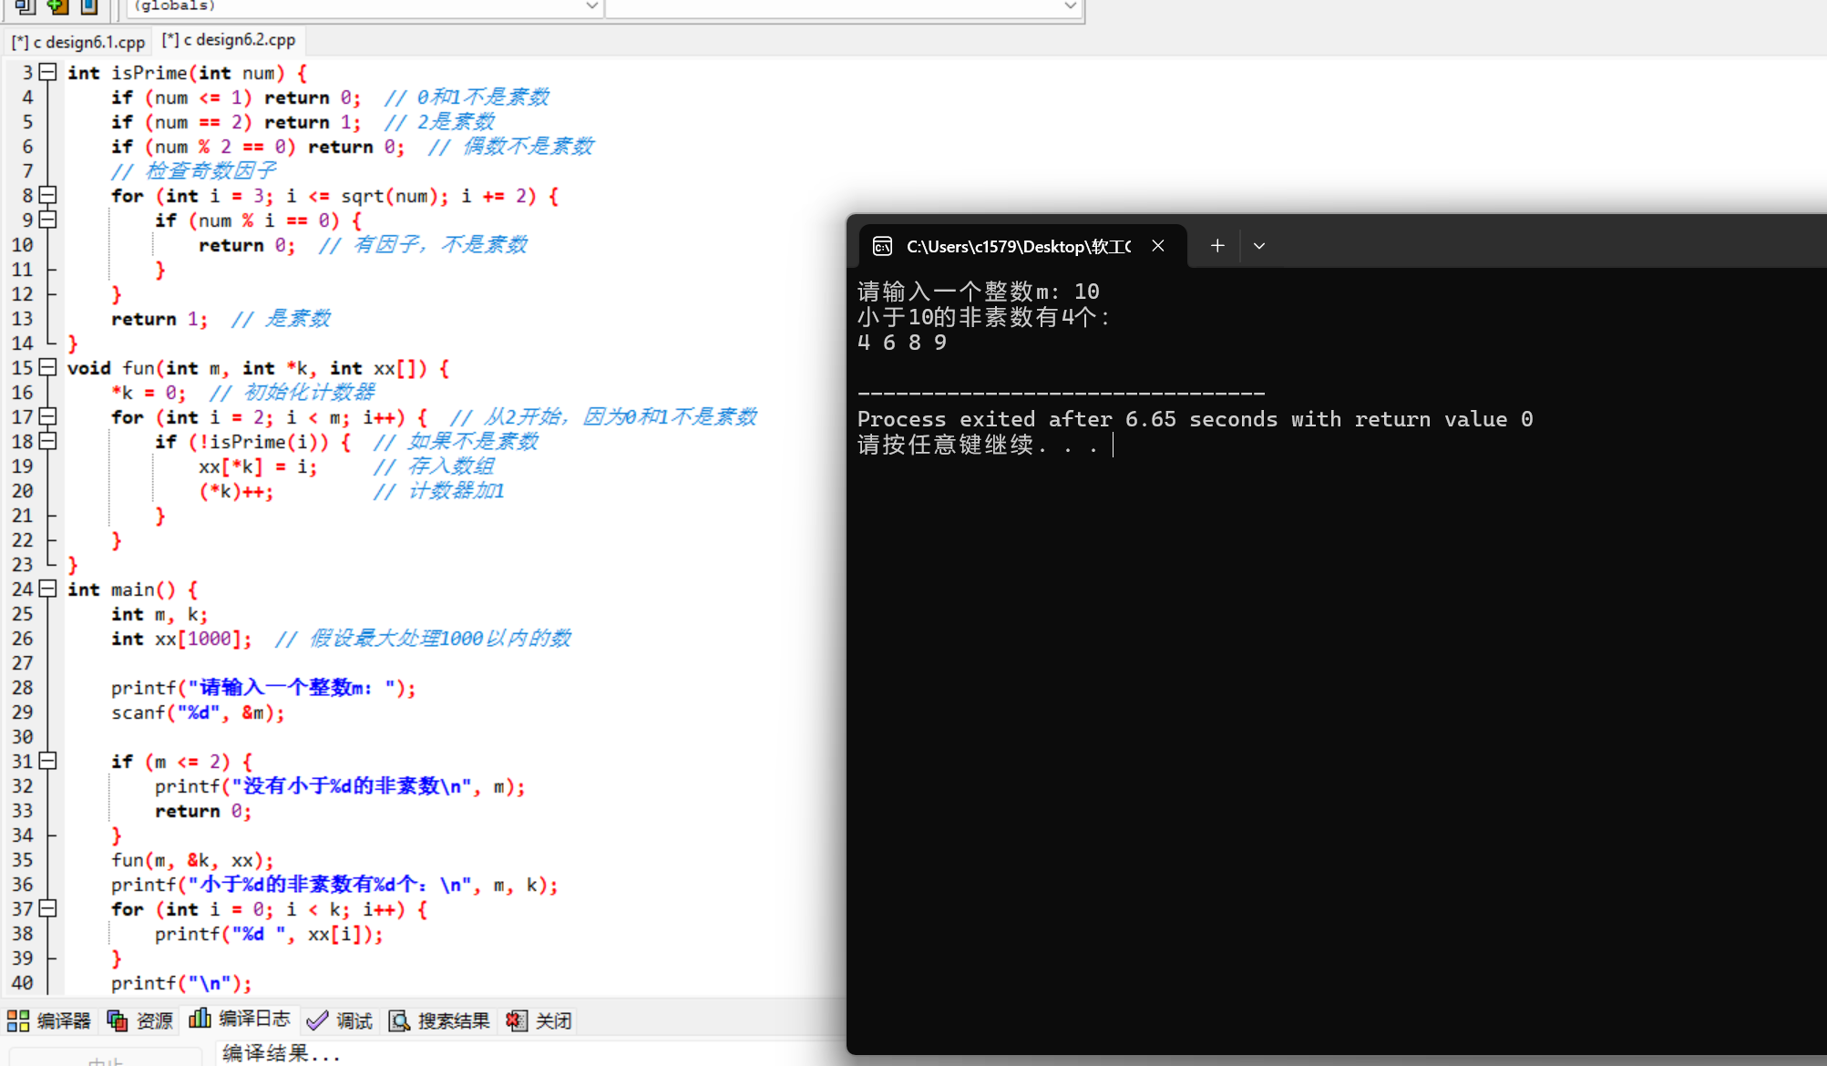
Task: Open the 编译器 compiler panel tab
Action: pyautogui.click(x=49, y=1020)
